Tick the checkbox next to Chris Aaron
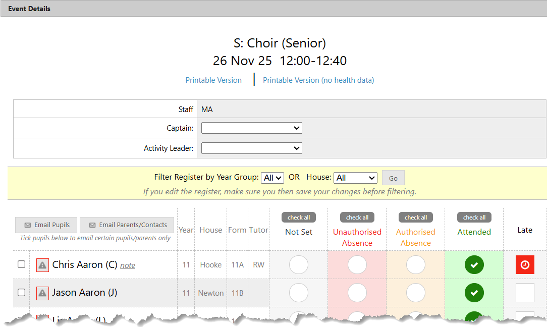Image resolution: width=547 pixels, height=327 pixels. pos(21,264)
